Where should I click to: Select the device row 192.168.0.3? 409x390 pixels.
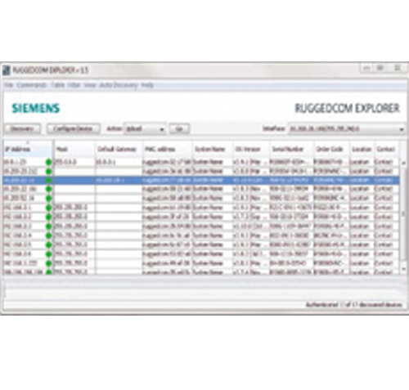[x=201, y=226]
